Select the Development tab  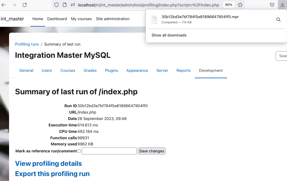click(211, 70)
